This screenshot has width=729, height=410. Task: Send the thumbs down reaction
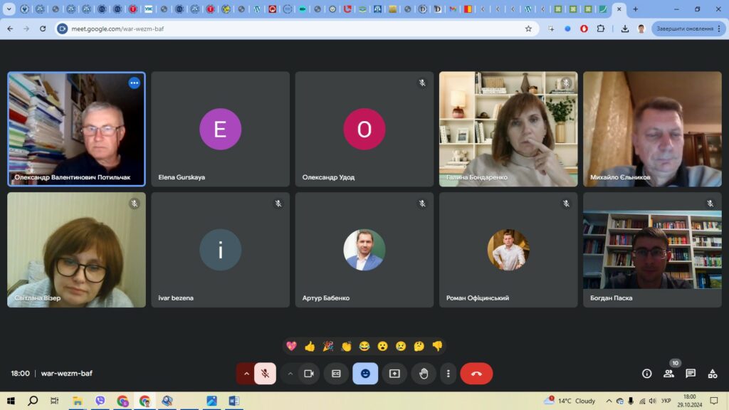pyautogui.click(x=437, y=347)
